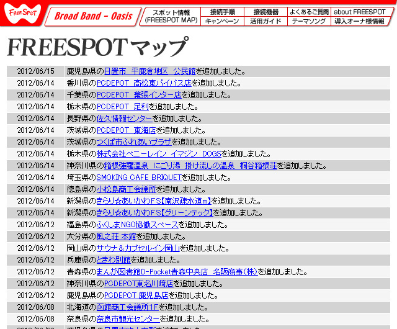The width and height of the screenshot is (397, 329).
Task: Open the よくあるご質問 menu item
Action: pos(309,12)
